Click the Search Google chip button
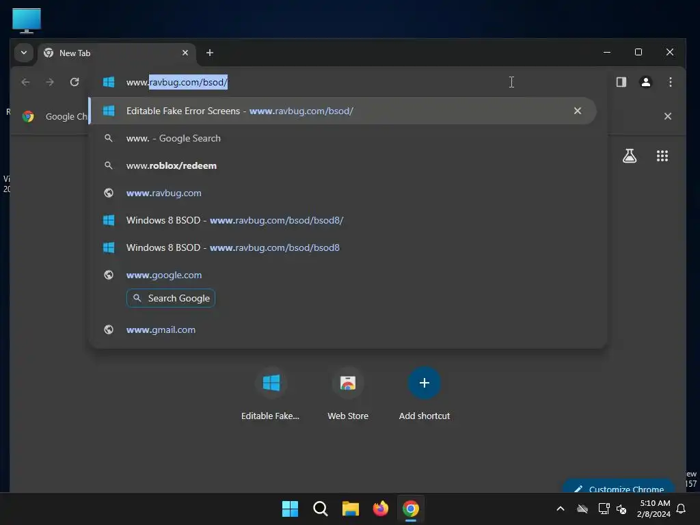Viewport: 700px width, 525px height. [170, 298]
